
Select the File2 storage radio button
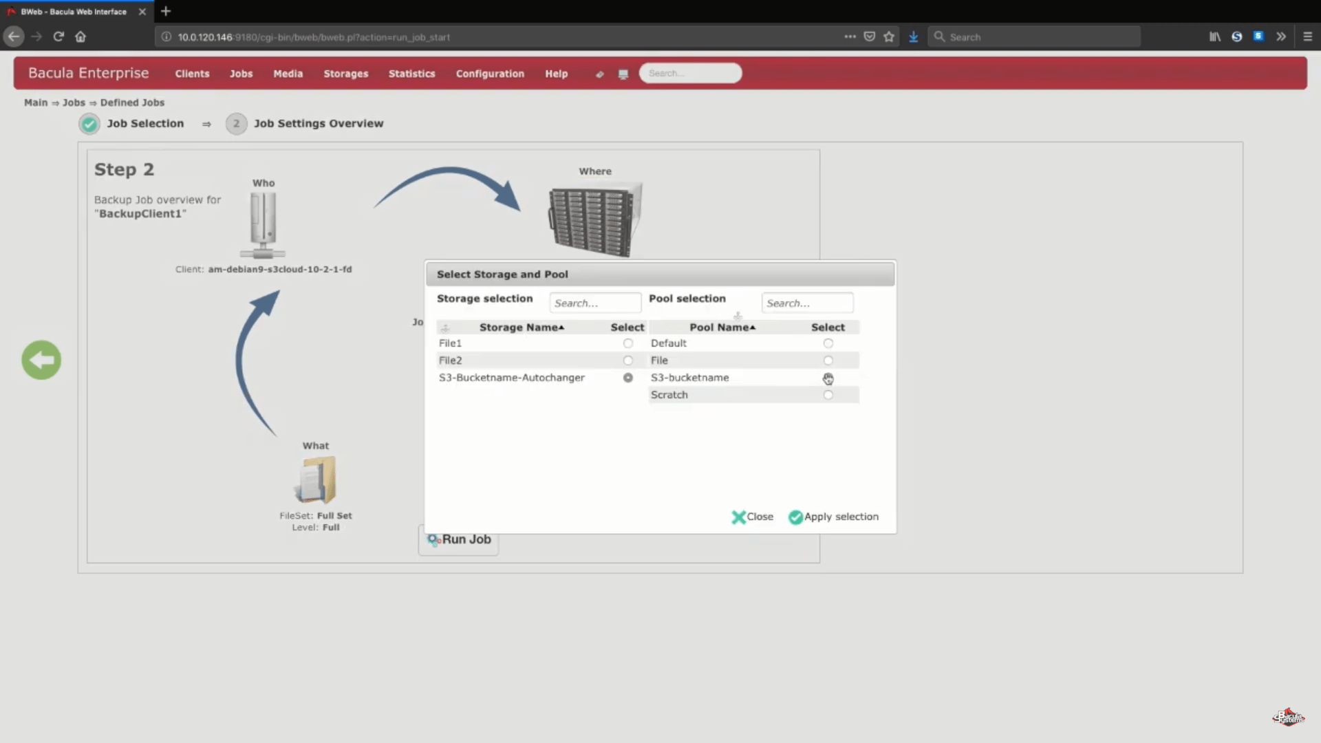coord(627,360)
